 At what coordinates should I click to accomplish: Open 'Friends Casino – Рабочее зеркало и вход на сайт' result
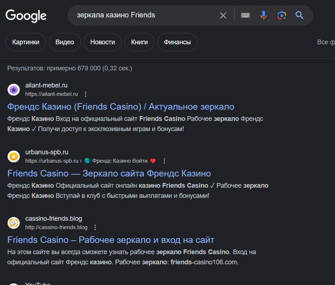click(111, 240)
